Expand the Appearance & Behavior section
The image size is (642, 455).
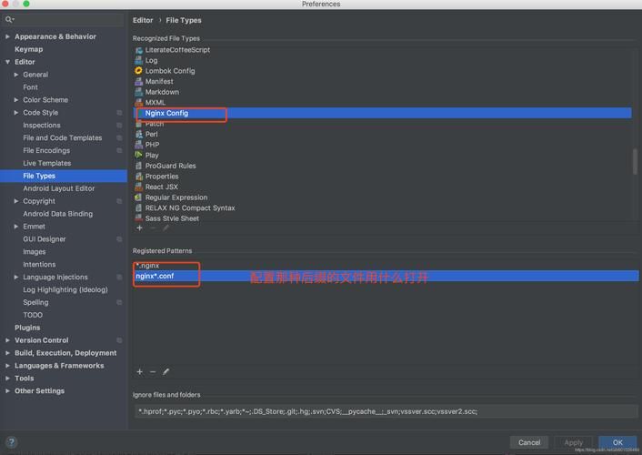pos(7,37)
